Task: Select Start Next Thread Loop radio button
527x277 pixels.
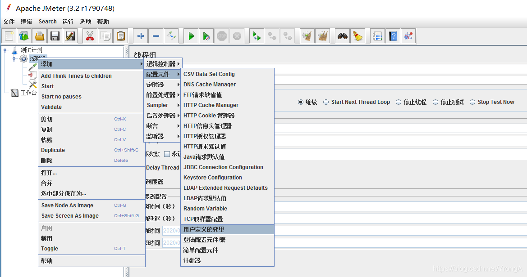Action: [325, 102]
